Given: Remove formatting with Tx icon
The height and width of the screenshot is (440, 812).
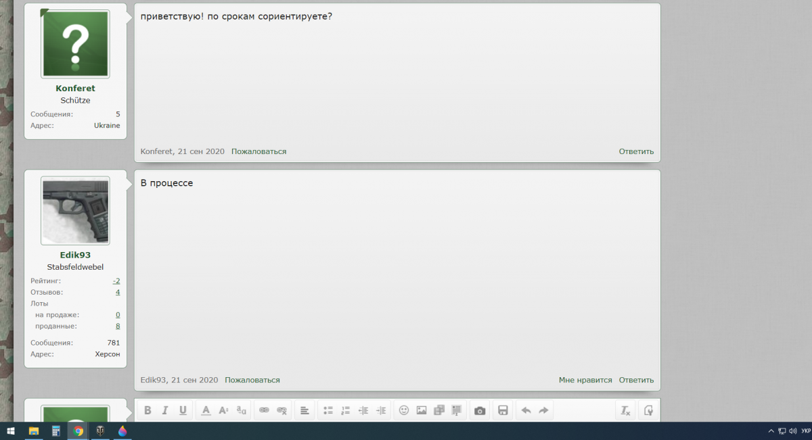Looking at the screenshot, I should tap(626, 410).
